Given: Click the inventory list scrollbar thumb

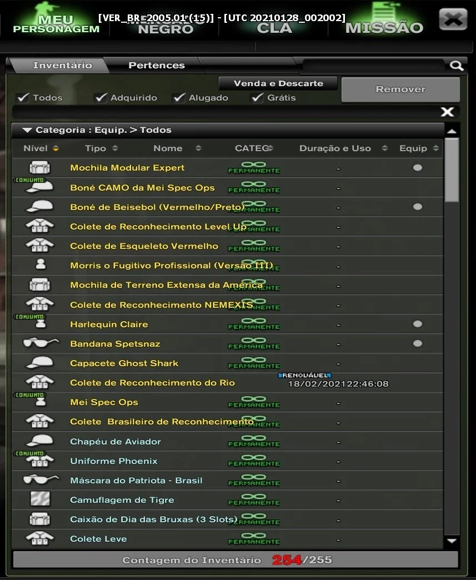Looking at the screenshot, I should [x=452, y=170].
